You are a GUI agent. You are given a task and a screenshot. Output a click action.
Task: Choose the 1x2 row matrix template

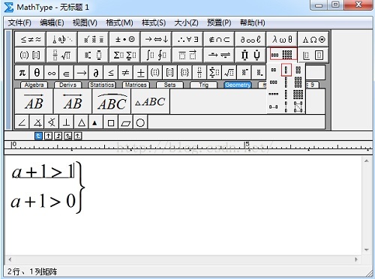[x=274, y=70]
